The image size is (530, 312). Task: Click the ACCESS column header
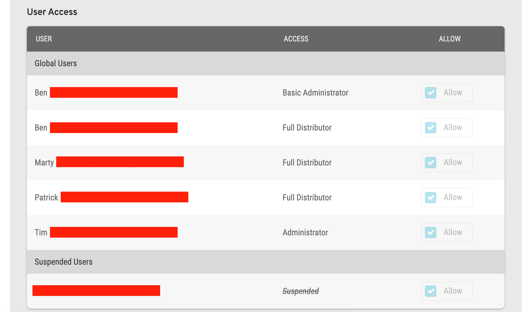pyautogui.click(x=296, y=39)
